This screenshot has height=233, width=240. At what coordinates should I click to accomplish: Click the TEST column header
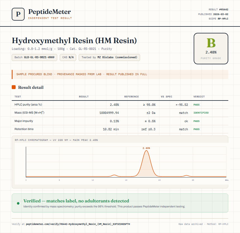point(18,97)
